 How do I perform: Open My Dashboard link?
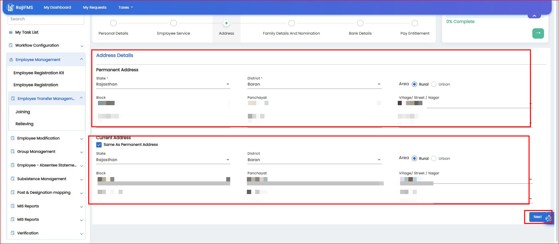click(57, 7)
